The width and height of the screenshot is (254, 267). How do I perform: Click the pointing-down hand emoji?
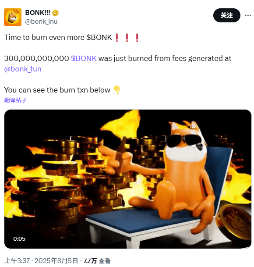117,90
